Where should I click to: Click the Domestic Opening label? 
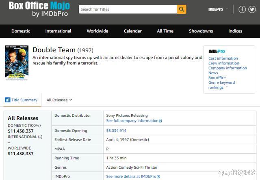tap(71, 131)
